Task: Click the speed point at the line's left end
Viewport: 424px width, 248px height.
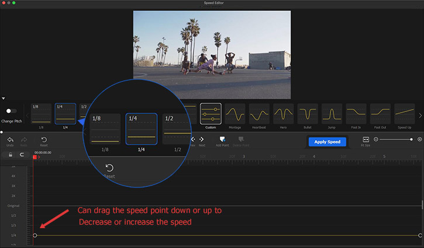Action: point(35,235)
